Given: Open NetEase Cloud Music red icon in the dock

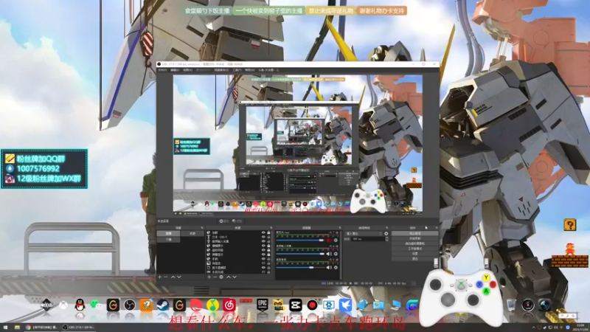Looking at the screenshot, I should pyautogui.click(x=229, y=305).
